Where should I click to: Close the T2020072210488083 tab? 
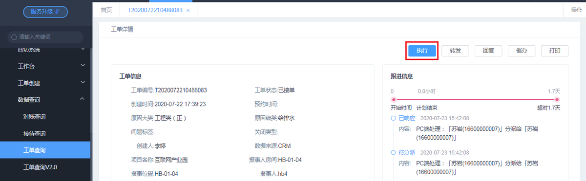(x=188, y=10)
